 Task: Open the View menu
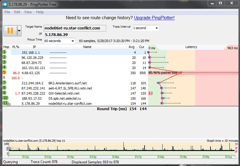pyautogui.click(x=28, y=12)
